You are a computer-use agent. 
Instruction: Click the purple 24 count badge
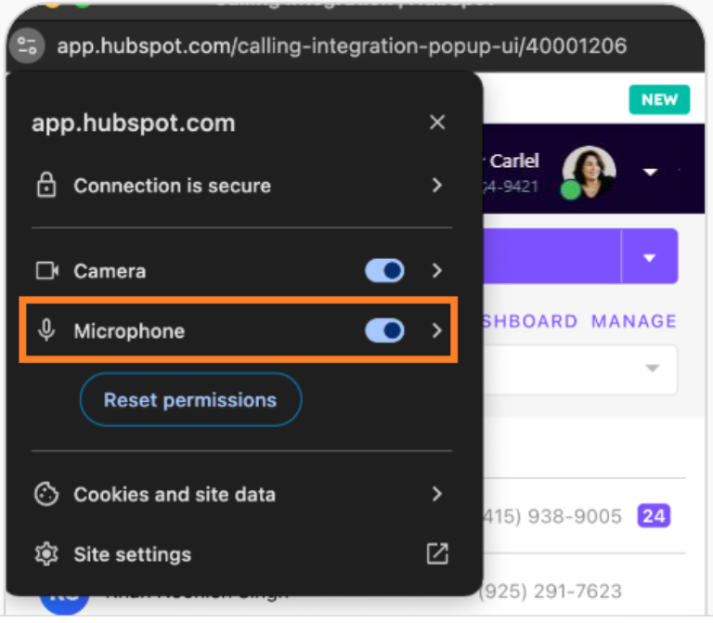[654, 515]
